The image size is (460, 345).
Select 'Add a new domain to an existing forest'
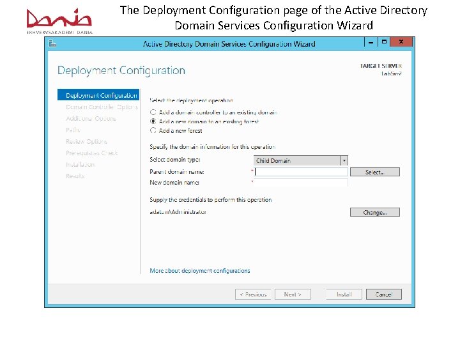(x=204, y=121)
